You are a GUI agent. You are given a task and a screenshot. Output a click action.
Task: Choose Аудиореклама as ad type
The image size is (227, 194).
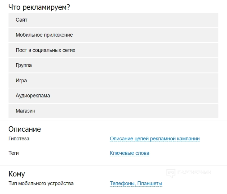click(x=113, y=96)
